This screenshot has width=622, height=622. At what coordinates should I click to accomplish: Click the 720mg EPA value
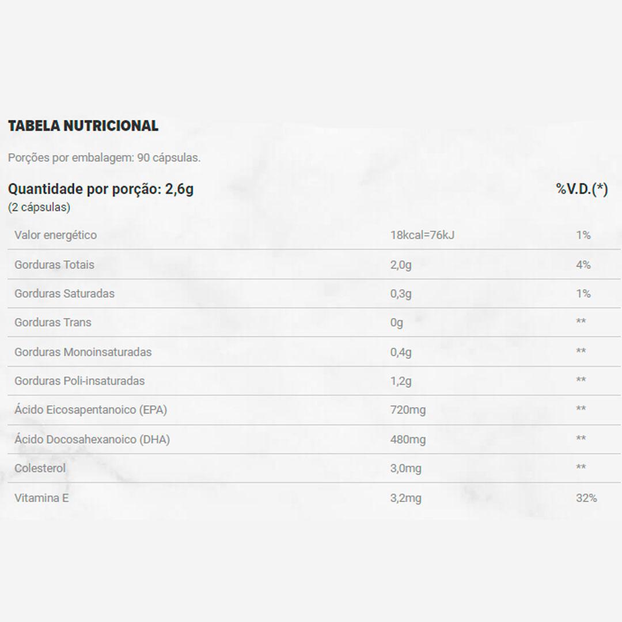click(x=408, y=410)
